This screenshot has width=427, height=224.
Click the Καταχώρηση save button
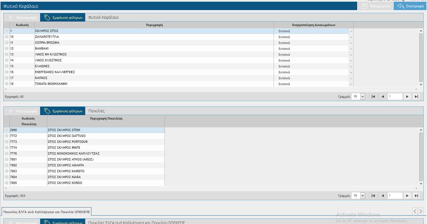point(376,6)
